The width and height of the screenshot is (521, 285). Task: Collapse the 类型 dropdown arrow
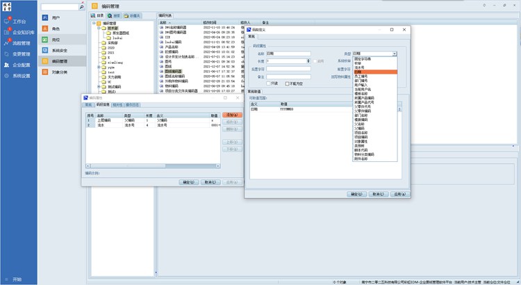tap(394, 54)
